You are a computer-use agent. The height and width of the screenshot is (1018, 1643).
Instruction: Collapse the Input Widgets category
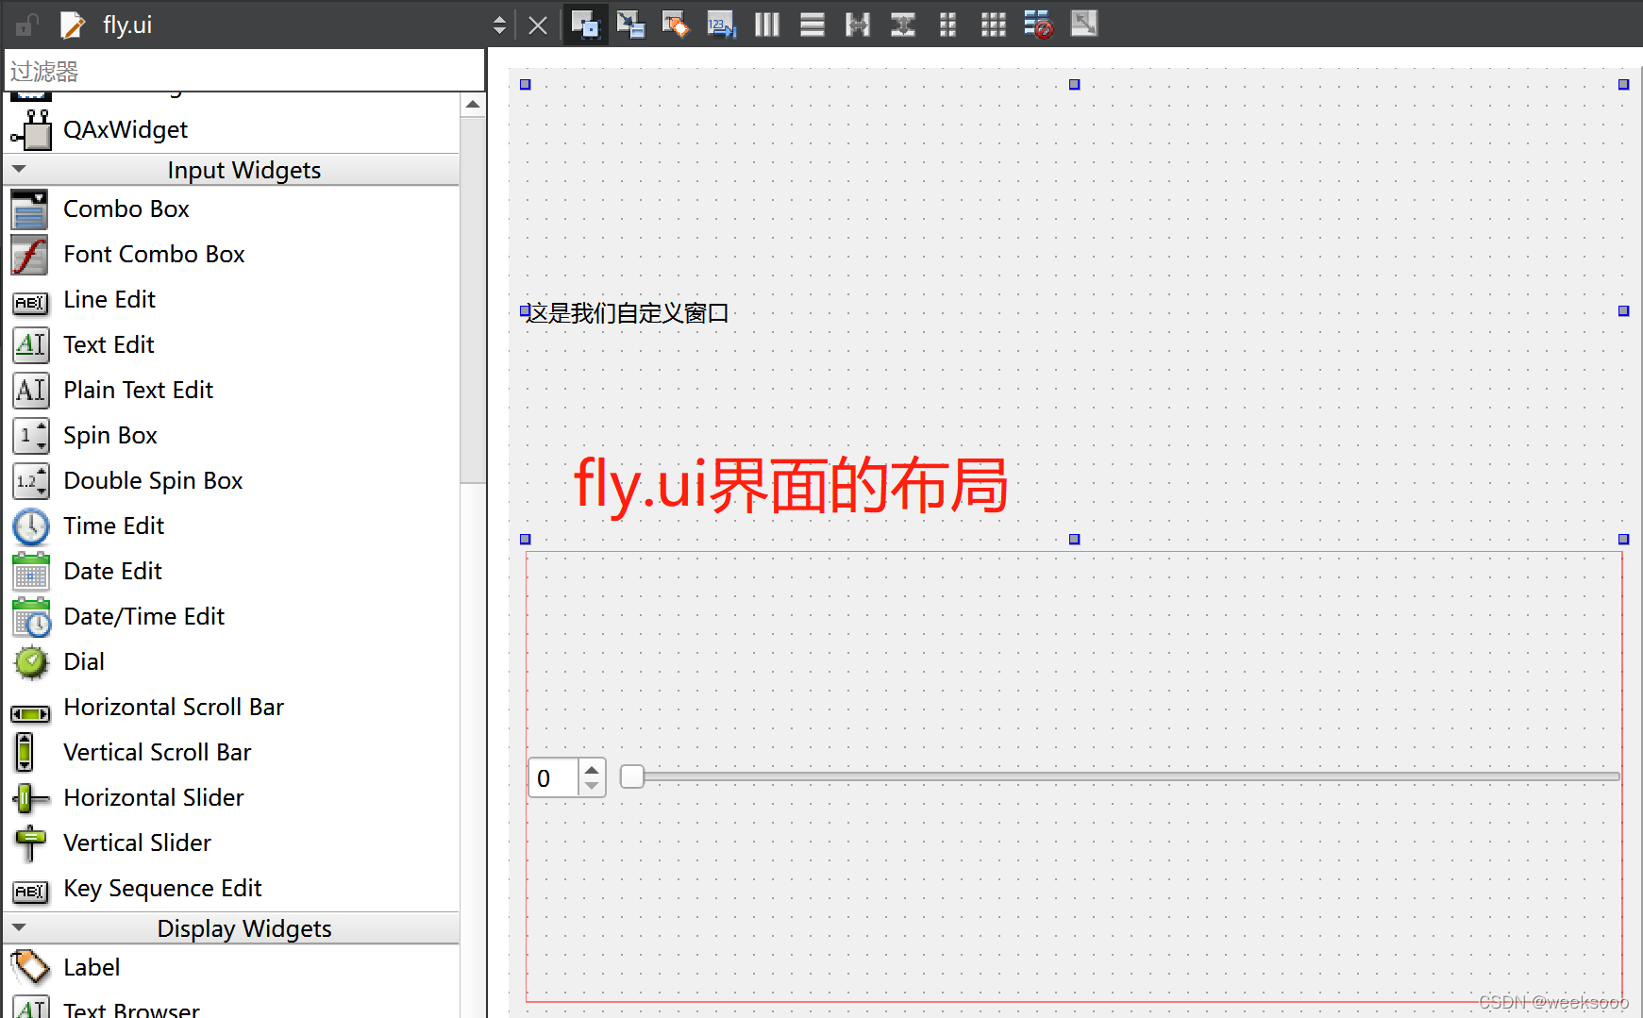tap(20, 169)
